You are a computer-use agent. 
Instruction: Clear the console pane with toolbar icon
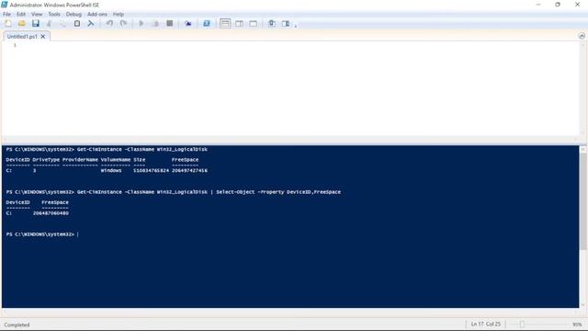(91, 24)
